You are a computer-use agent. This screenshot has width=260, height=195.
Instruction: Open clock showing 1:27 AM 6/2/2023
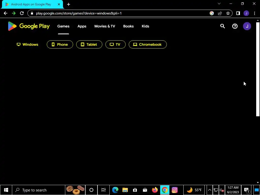pos(233,190)
